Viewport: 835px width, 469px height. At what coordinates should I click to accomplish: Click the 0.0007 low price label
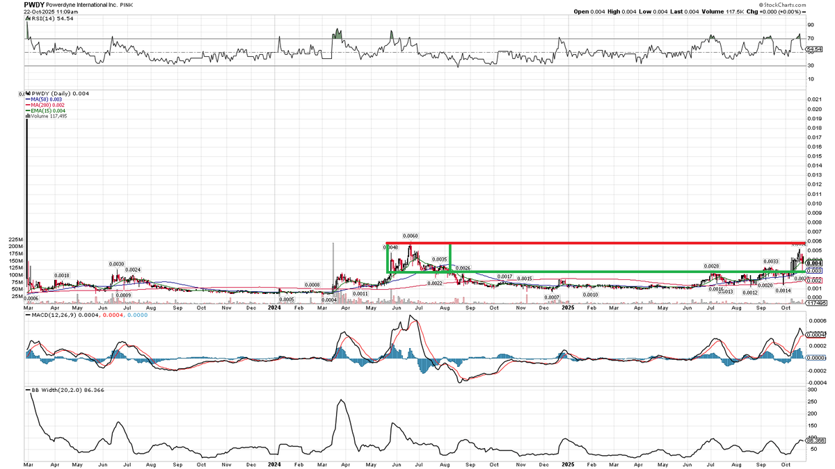point(552,297)
